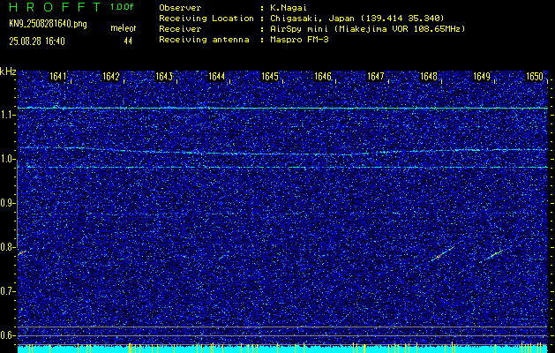The height and width of the screenshot is (353, 555).
Task: Click the 1641 time marker
Action: (57, 77)
